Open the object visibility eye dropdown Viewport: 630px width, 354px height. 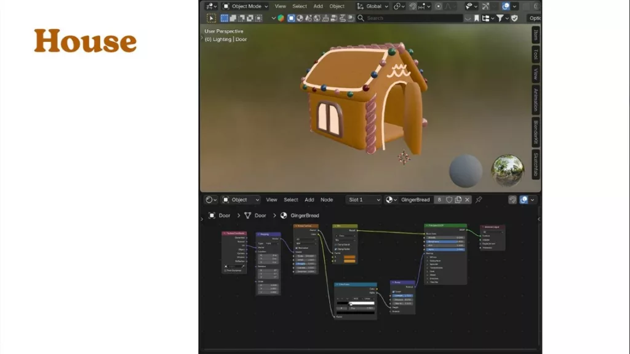(x=470, y=6)
